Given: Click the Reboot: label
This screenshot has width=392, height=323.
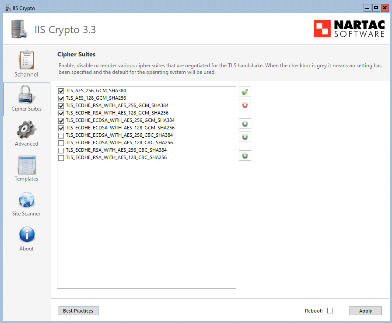Looking at the screenshot, I should pyautogui.click(x=314, y=311).
